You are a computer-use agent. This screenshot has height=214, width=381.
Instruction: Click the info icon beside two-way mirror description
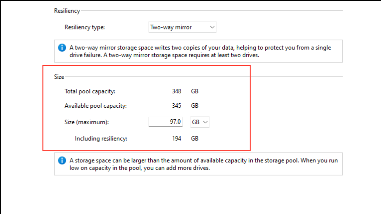coord(62,48)
